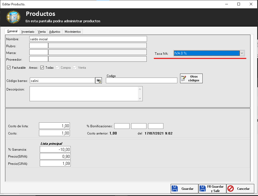Viewport: 258px width, 196px height.
Task: Click the floppy disk icon on Guardar
Action: point(174,188)
